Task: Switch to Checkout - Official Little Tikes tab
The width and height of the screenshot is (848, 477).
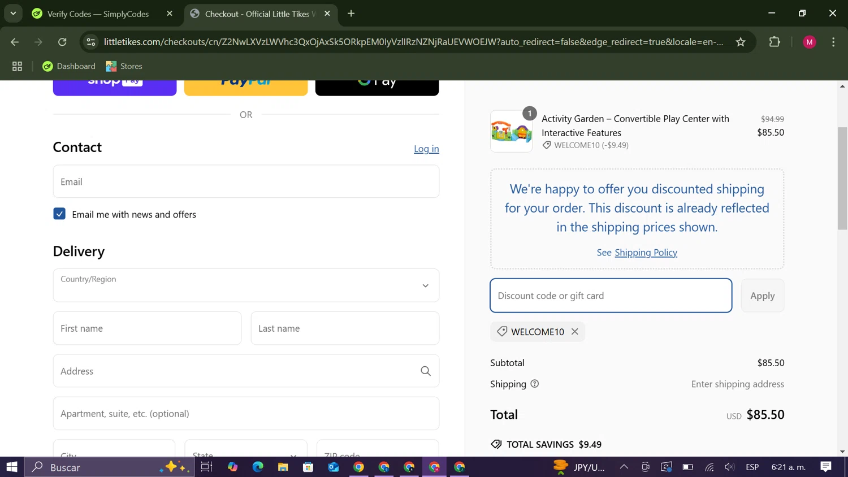Action: [x=260, y=14]
